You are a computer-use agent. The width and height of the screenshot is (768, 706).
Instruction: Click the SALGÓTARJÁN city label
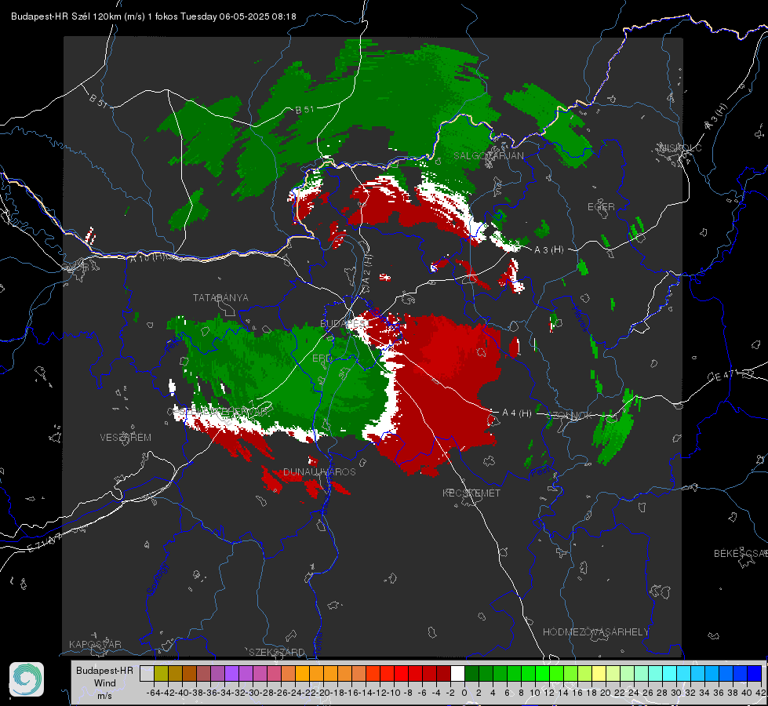point(488,156)
